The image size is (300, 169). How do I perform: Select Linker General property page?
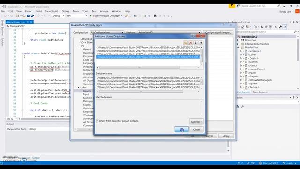[87, 91]
